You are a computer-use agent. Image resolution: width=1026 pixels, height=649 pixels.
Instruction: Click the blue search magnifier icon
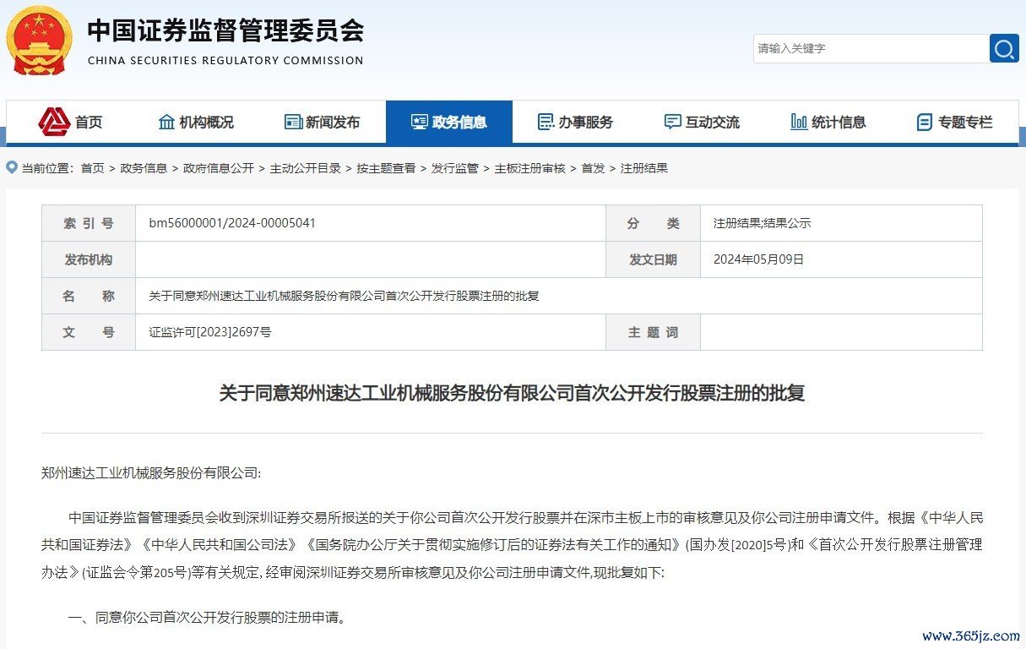pos(1004,48)
